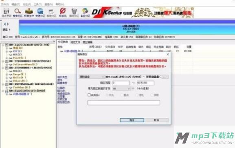This screenshot has width=235, height=148.
Task: Go to next disk with right arrow
Action: point(8,24)
